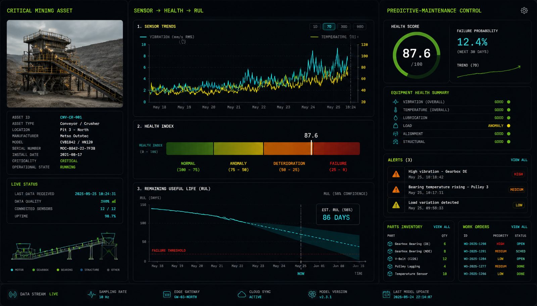537x306 pixels.
Task: Click the Temperature (Overall) thermometer icon
Action: click(x=395, y=110)
